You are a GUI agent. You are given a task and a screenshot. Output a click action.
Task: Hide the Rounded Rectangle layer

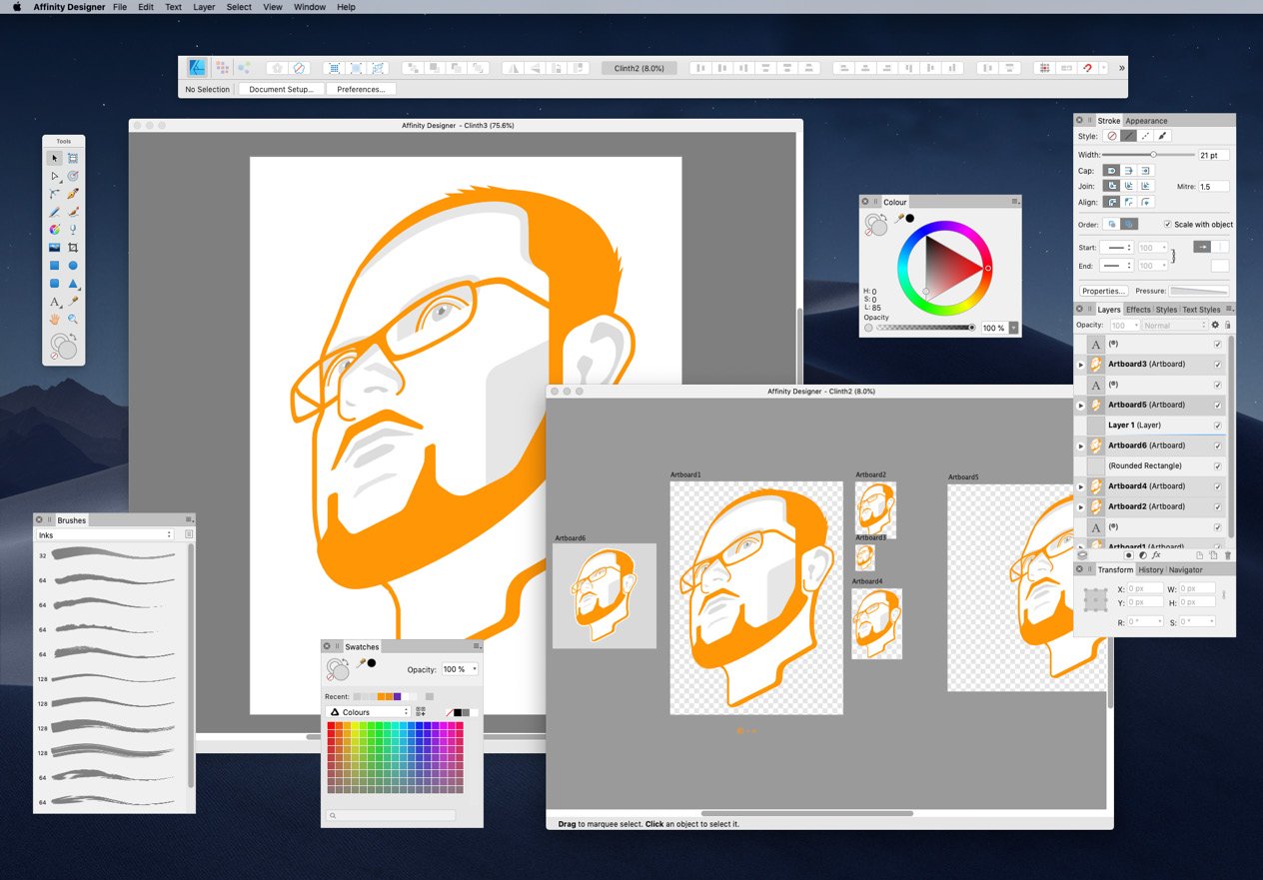click(x=1217, y=466)
